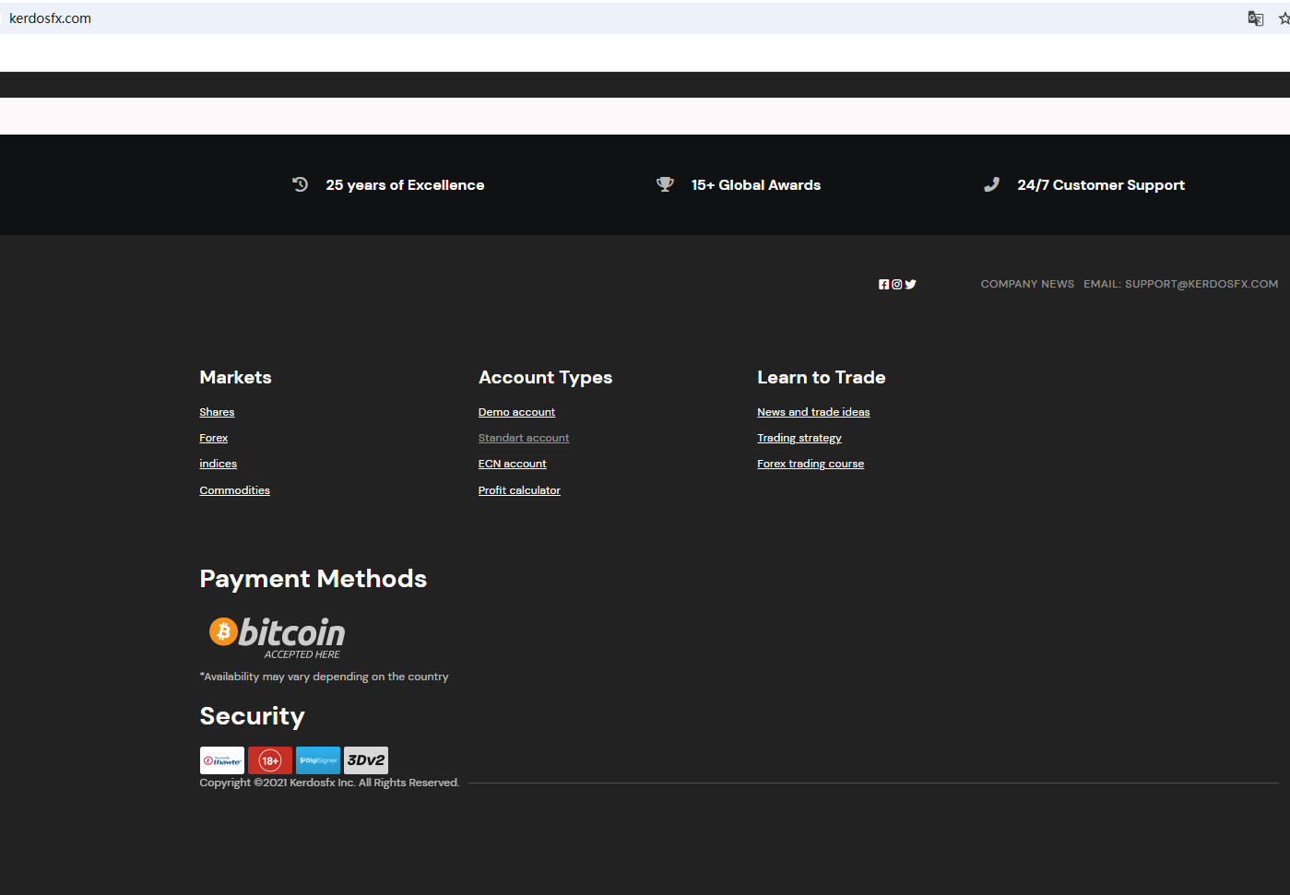Open the Company News link
1290x895 pixels.
[x=1027, y=284]
